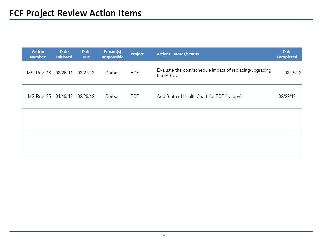Click the 02/29/12 date due cell
The height and width of the screenshot is (243, 324).
click(86, 96)
